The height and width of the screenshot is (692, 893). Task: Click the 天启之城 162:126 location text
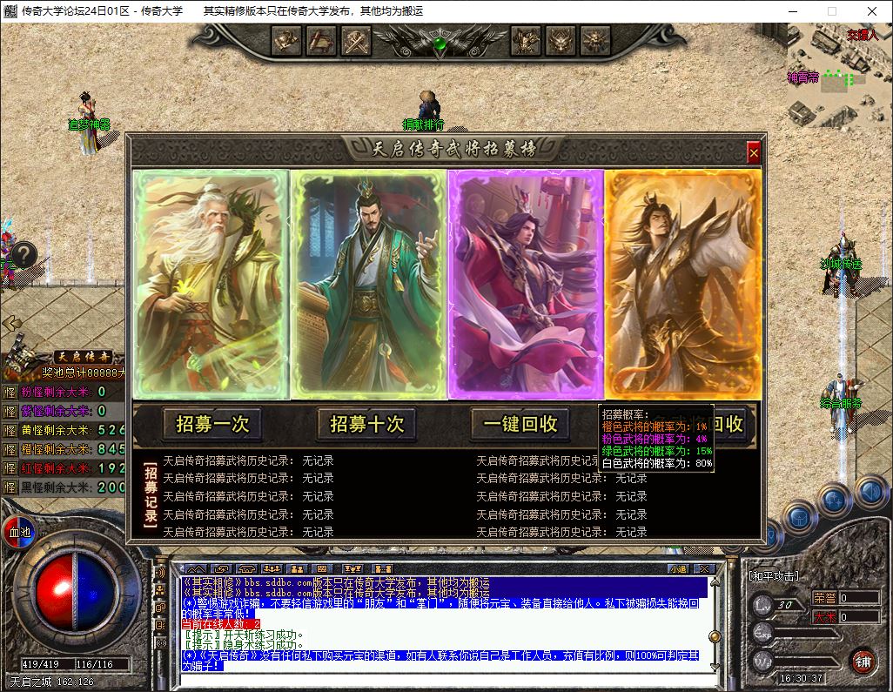coord(52,682)
